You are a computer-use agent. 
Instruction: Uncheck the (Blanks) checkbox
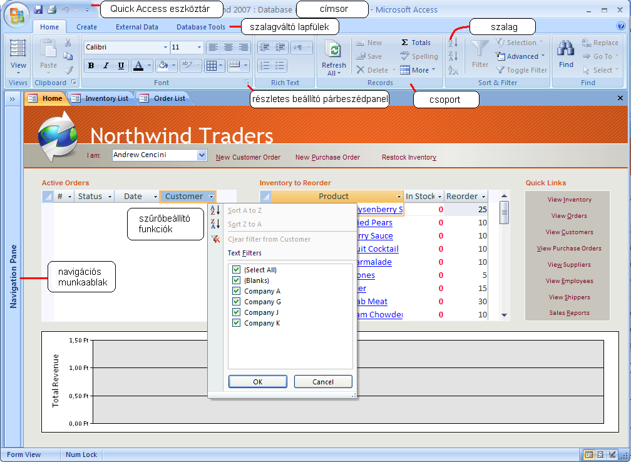pos(236,280)
